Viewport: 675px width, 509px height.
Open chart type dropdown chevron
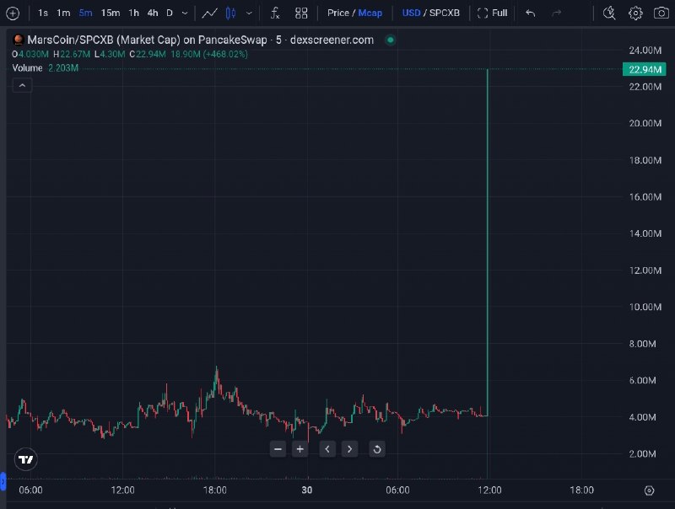click(249, 13)
